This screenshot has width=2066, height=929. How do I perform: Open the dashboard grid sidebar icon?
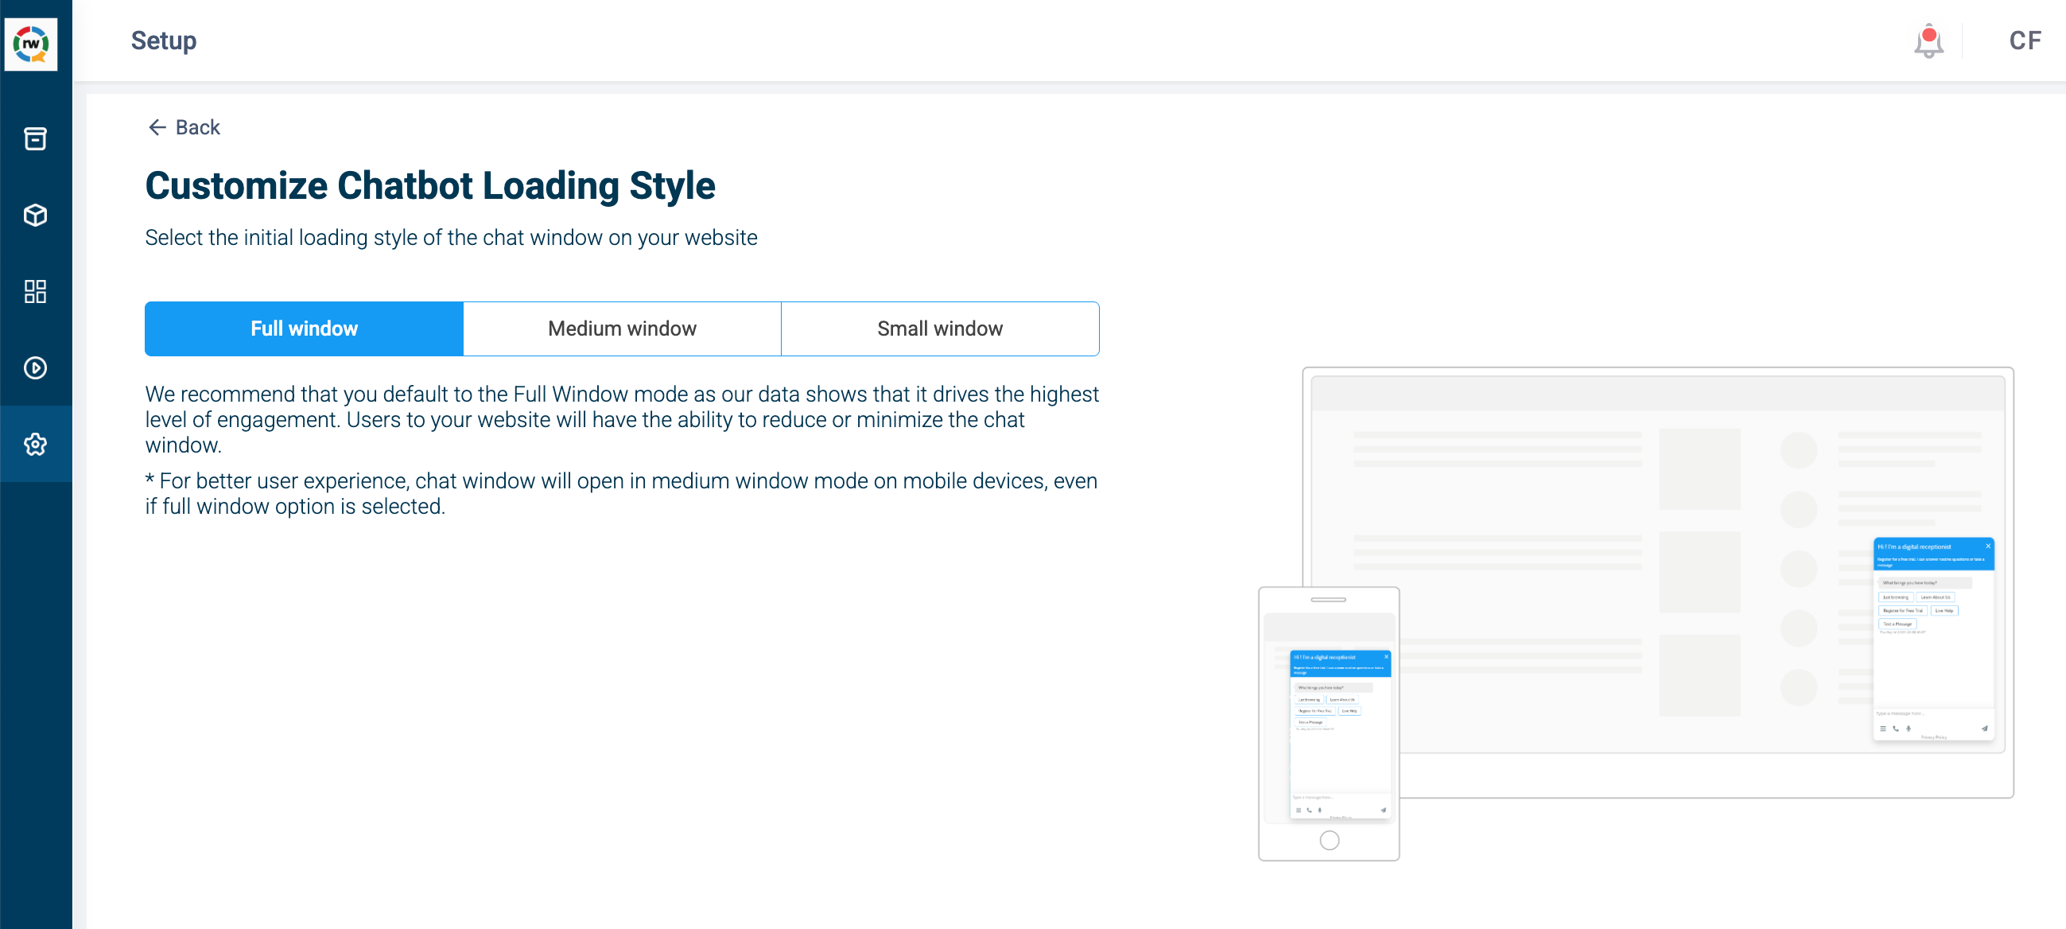[35, 291]
